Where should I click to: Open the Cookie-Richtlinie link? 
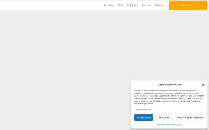coord(163,125)
